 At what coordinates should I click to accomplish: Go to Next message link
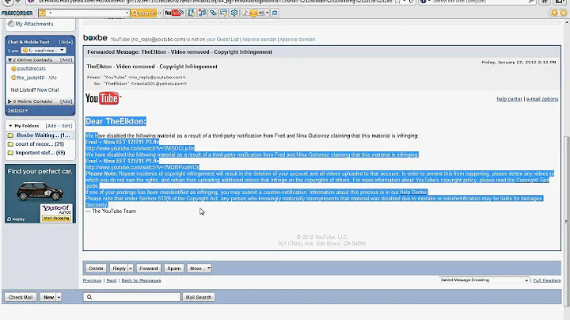pyautogui.click(x=112, y=280)
